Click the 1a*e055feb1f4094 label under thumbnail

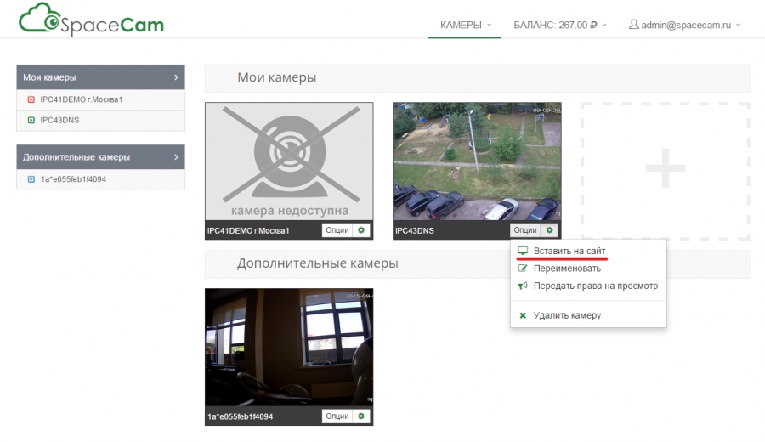(240, 416)
